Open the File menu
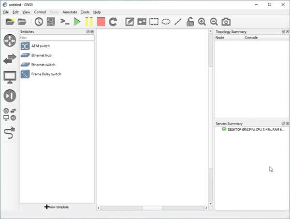 click(6, 12)
